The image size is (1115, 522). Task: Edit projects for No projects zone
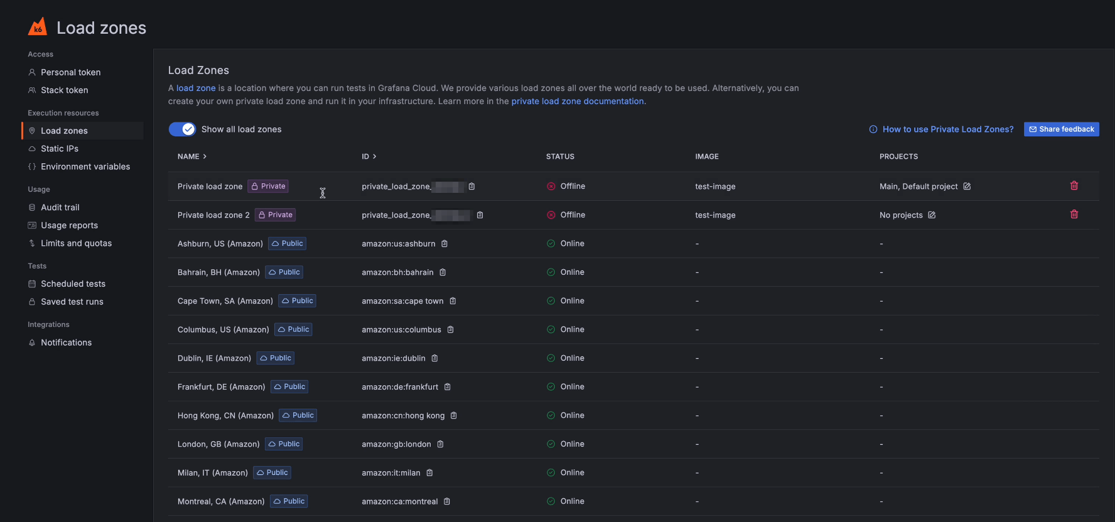point(932,215)
